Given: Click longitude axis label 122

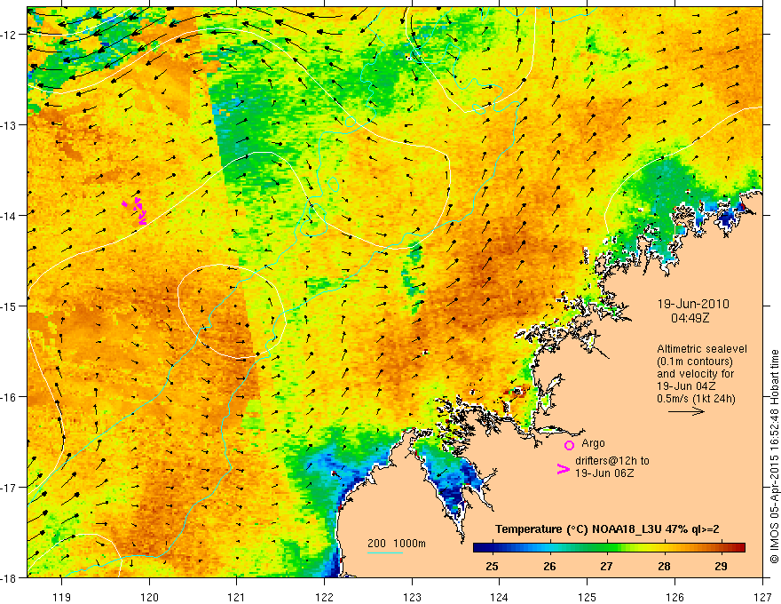Looking at the screenshot, I should (324, 597).
